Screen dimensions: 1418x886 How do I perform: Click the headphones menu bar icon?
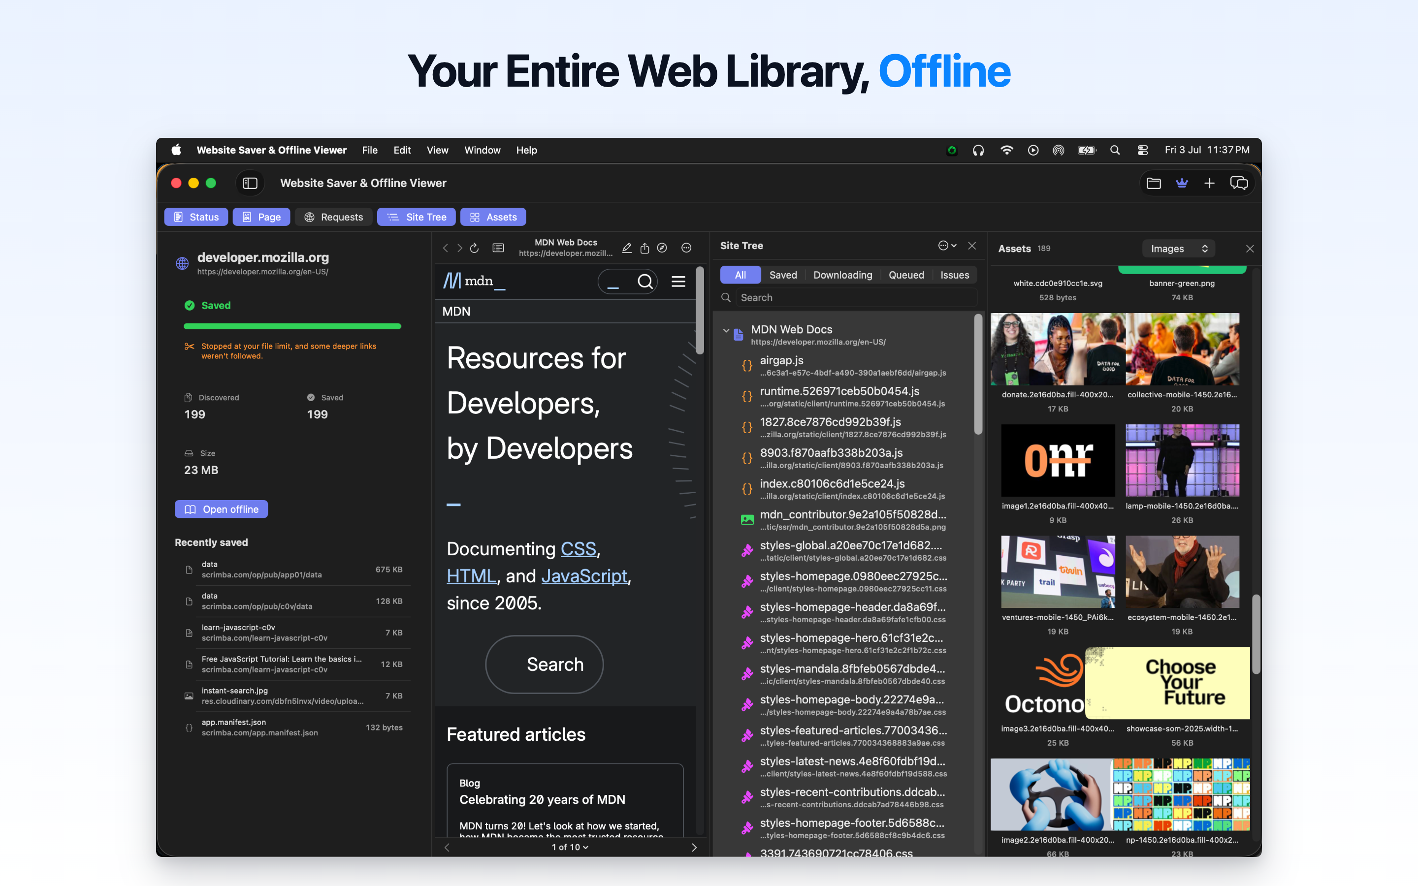(x=978, y=151)
